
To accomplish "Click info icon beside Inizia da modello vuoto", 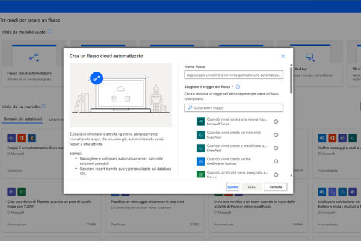I will 49,31.
